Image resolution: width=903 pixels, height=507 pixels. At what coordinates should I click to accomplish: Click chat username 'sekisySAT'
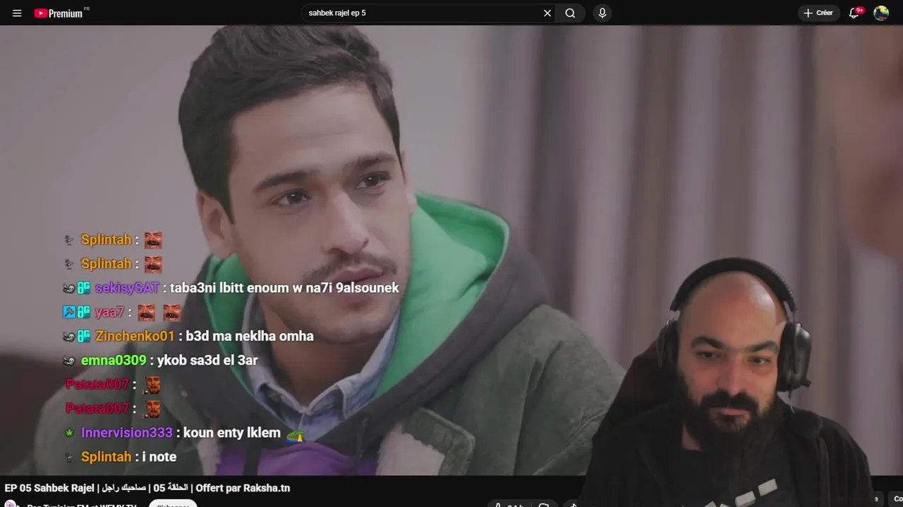(x=127, y=287)
